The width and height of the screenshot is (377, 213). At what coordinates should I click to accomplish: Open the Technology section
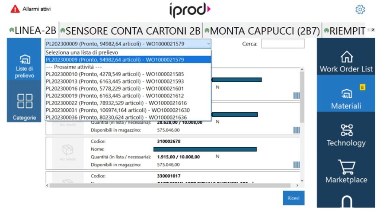coord(346,136)
